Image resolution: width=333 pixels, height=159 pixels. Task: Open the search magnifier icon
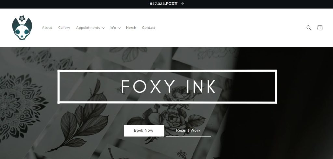[309, 28]
